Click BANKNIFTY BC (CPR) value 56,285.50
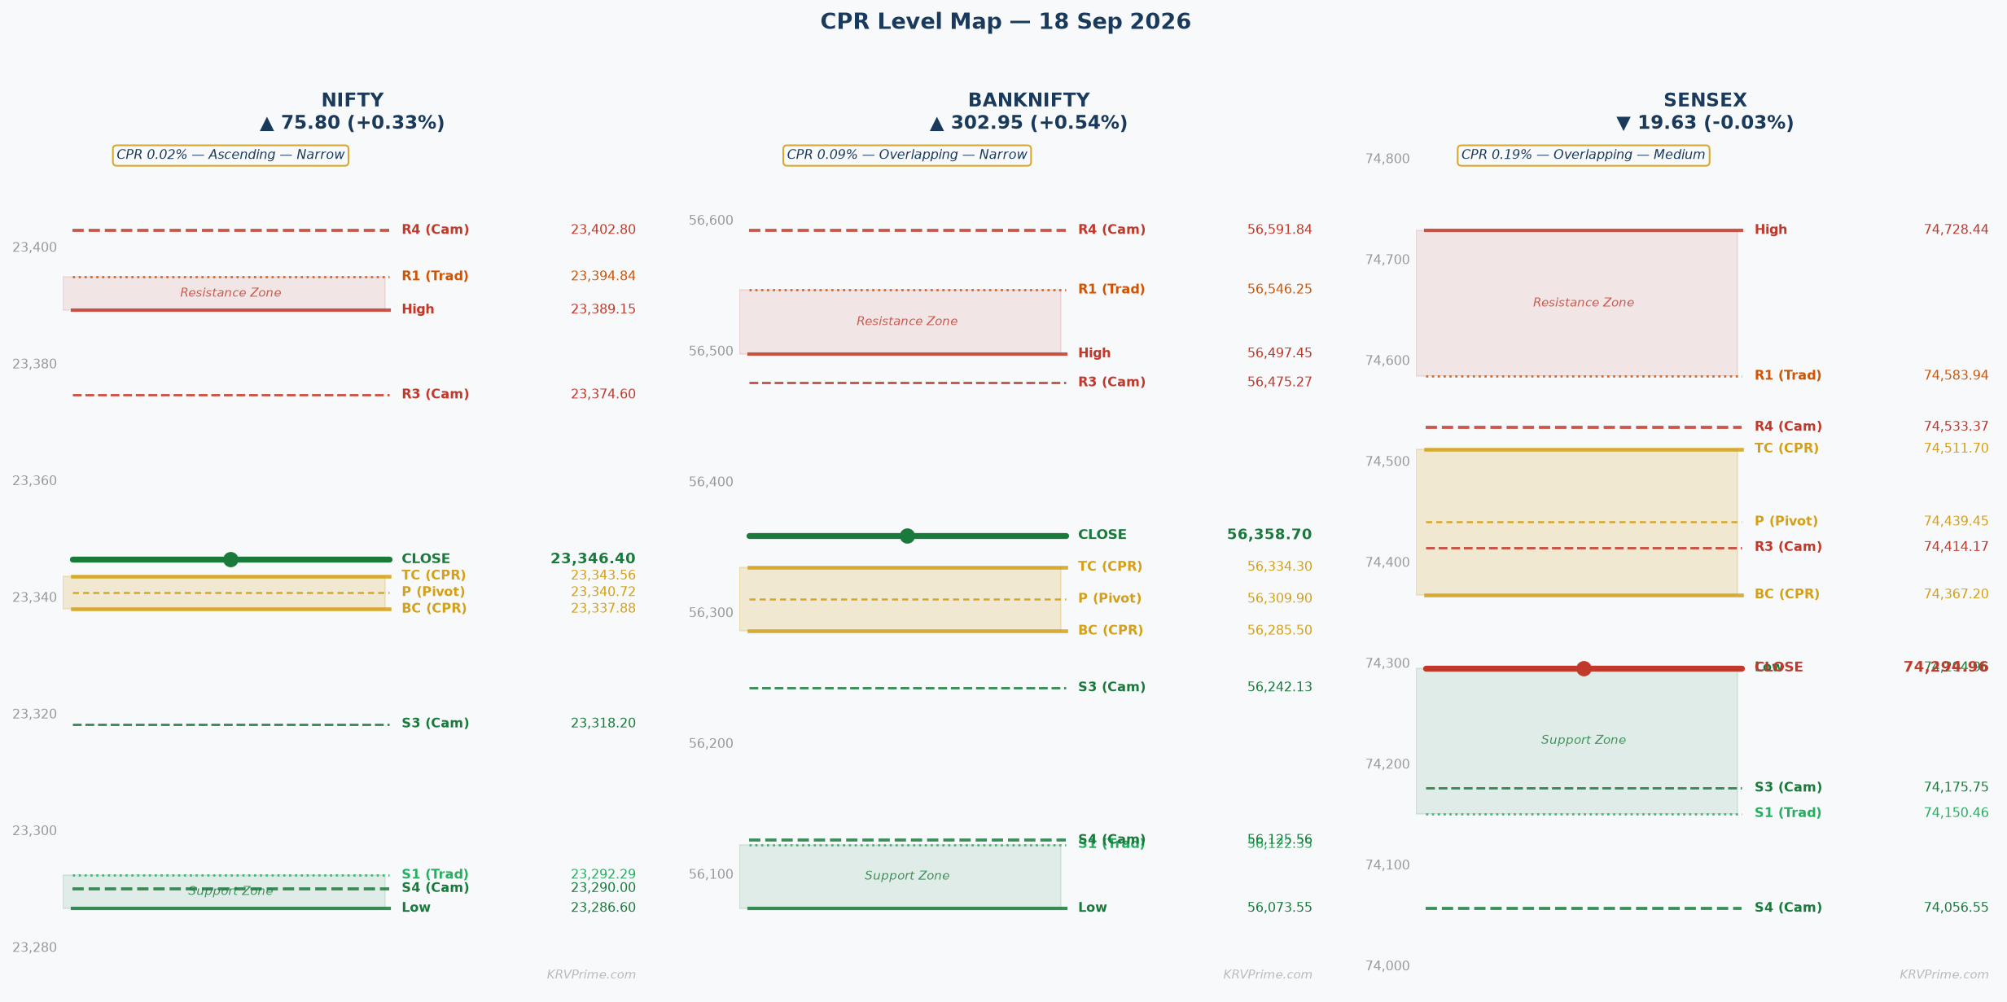 click(1280, 631)
